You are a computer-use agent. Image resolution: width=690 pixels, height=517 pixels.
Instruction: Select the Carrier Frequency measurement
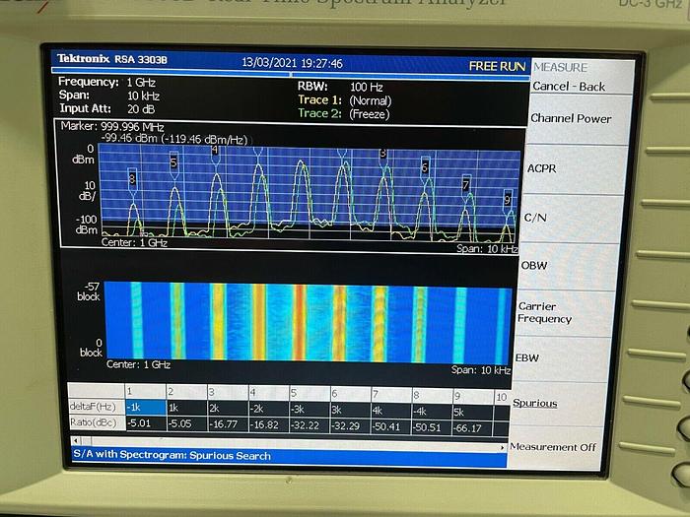(545, 312)
